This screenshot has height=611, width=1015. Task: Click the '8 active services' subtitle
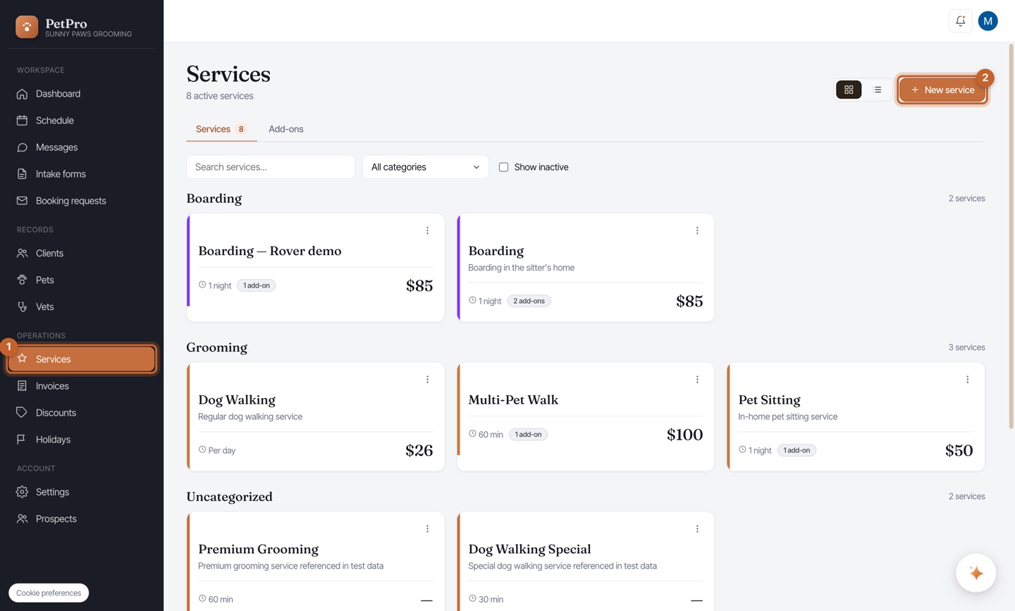(219, 96)
